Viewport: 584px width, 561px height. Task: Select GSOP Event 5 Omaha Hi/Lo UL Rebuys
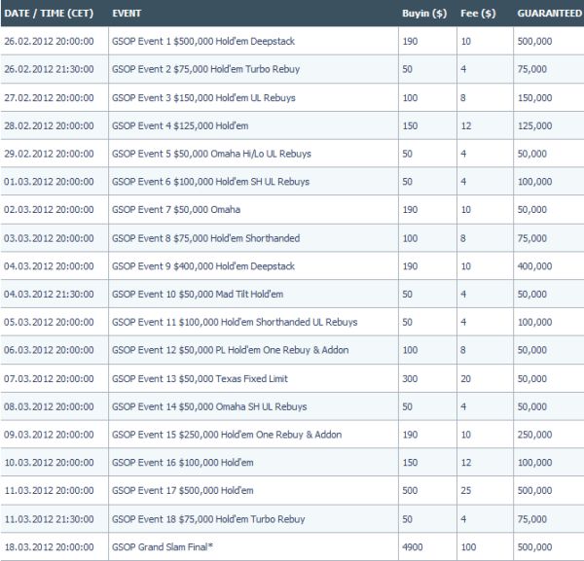click(211, 154)
